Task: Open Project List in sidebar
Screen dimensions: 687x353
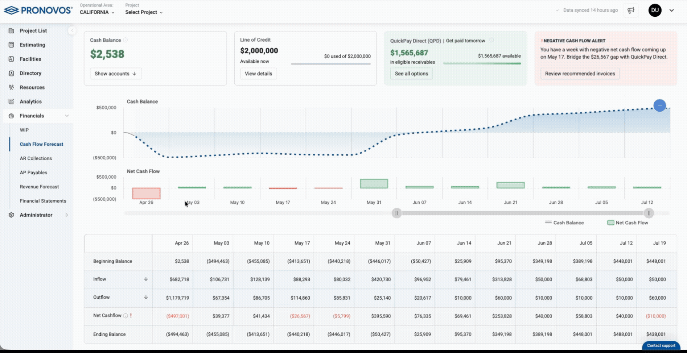Action: pyautogui.click(x=33, y=31)
